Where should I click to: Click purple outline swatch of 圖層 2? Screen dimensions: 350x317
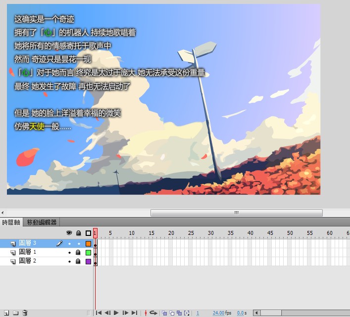pyautogui.click(x=89, y=262)
